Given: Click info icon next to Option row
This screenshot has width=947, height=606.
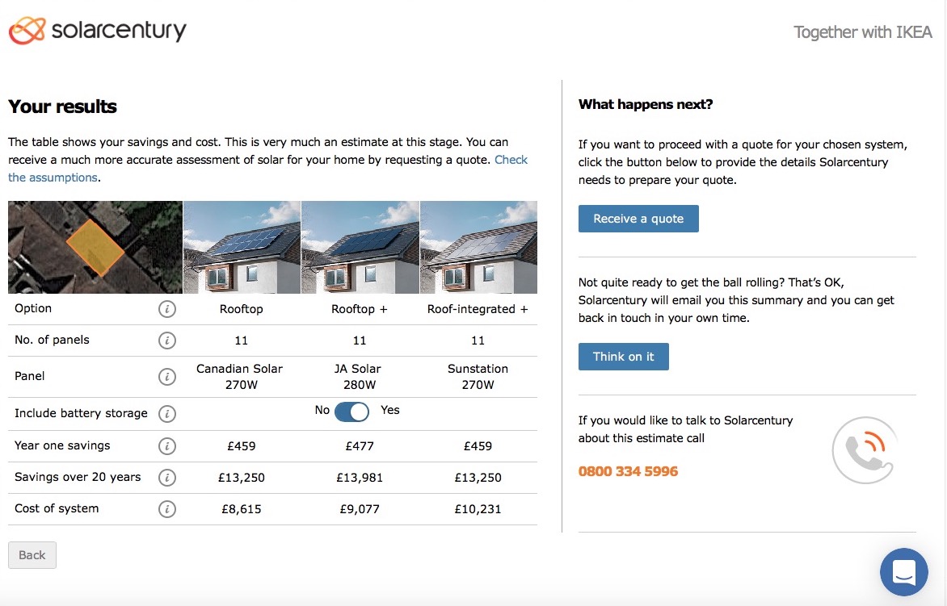Looking at the screenshot, I should [167, 309].
